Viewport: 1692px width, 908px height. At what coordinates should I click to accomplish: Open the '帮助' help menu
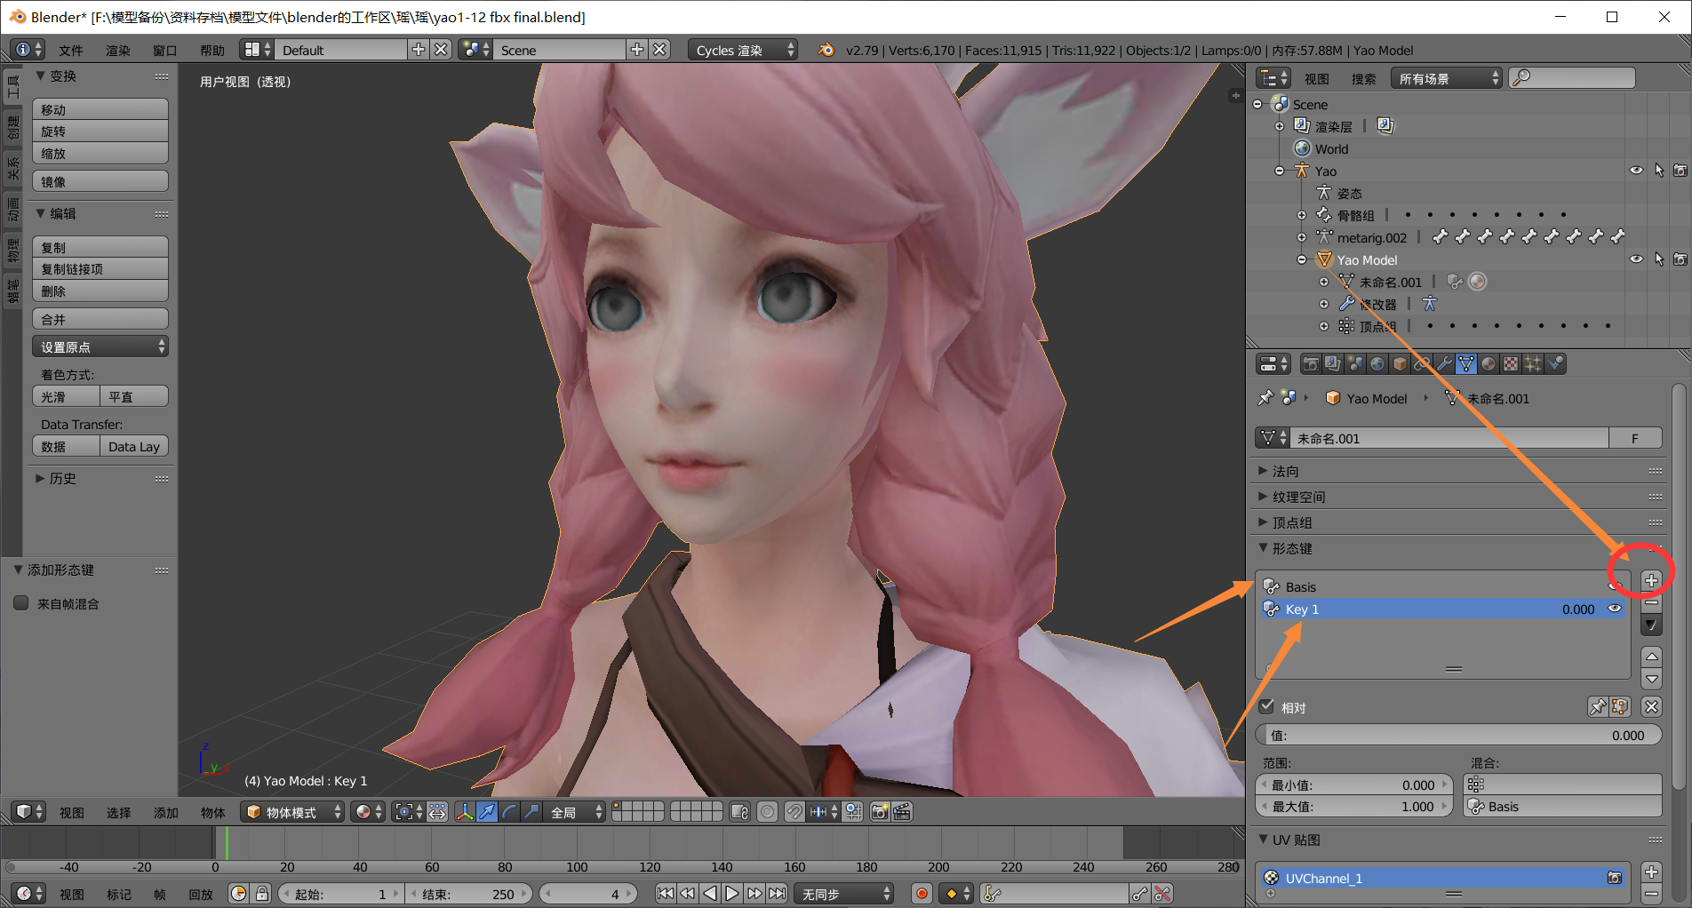pyautogui.click(x=212, y=51)
